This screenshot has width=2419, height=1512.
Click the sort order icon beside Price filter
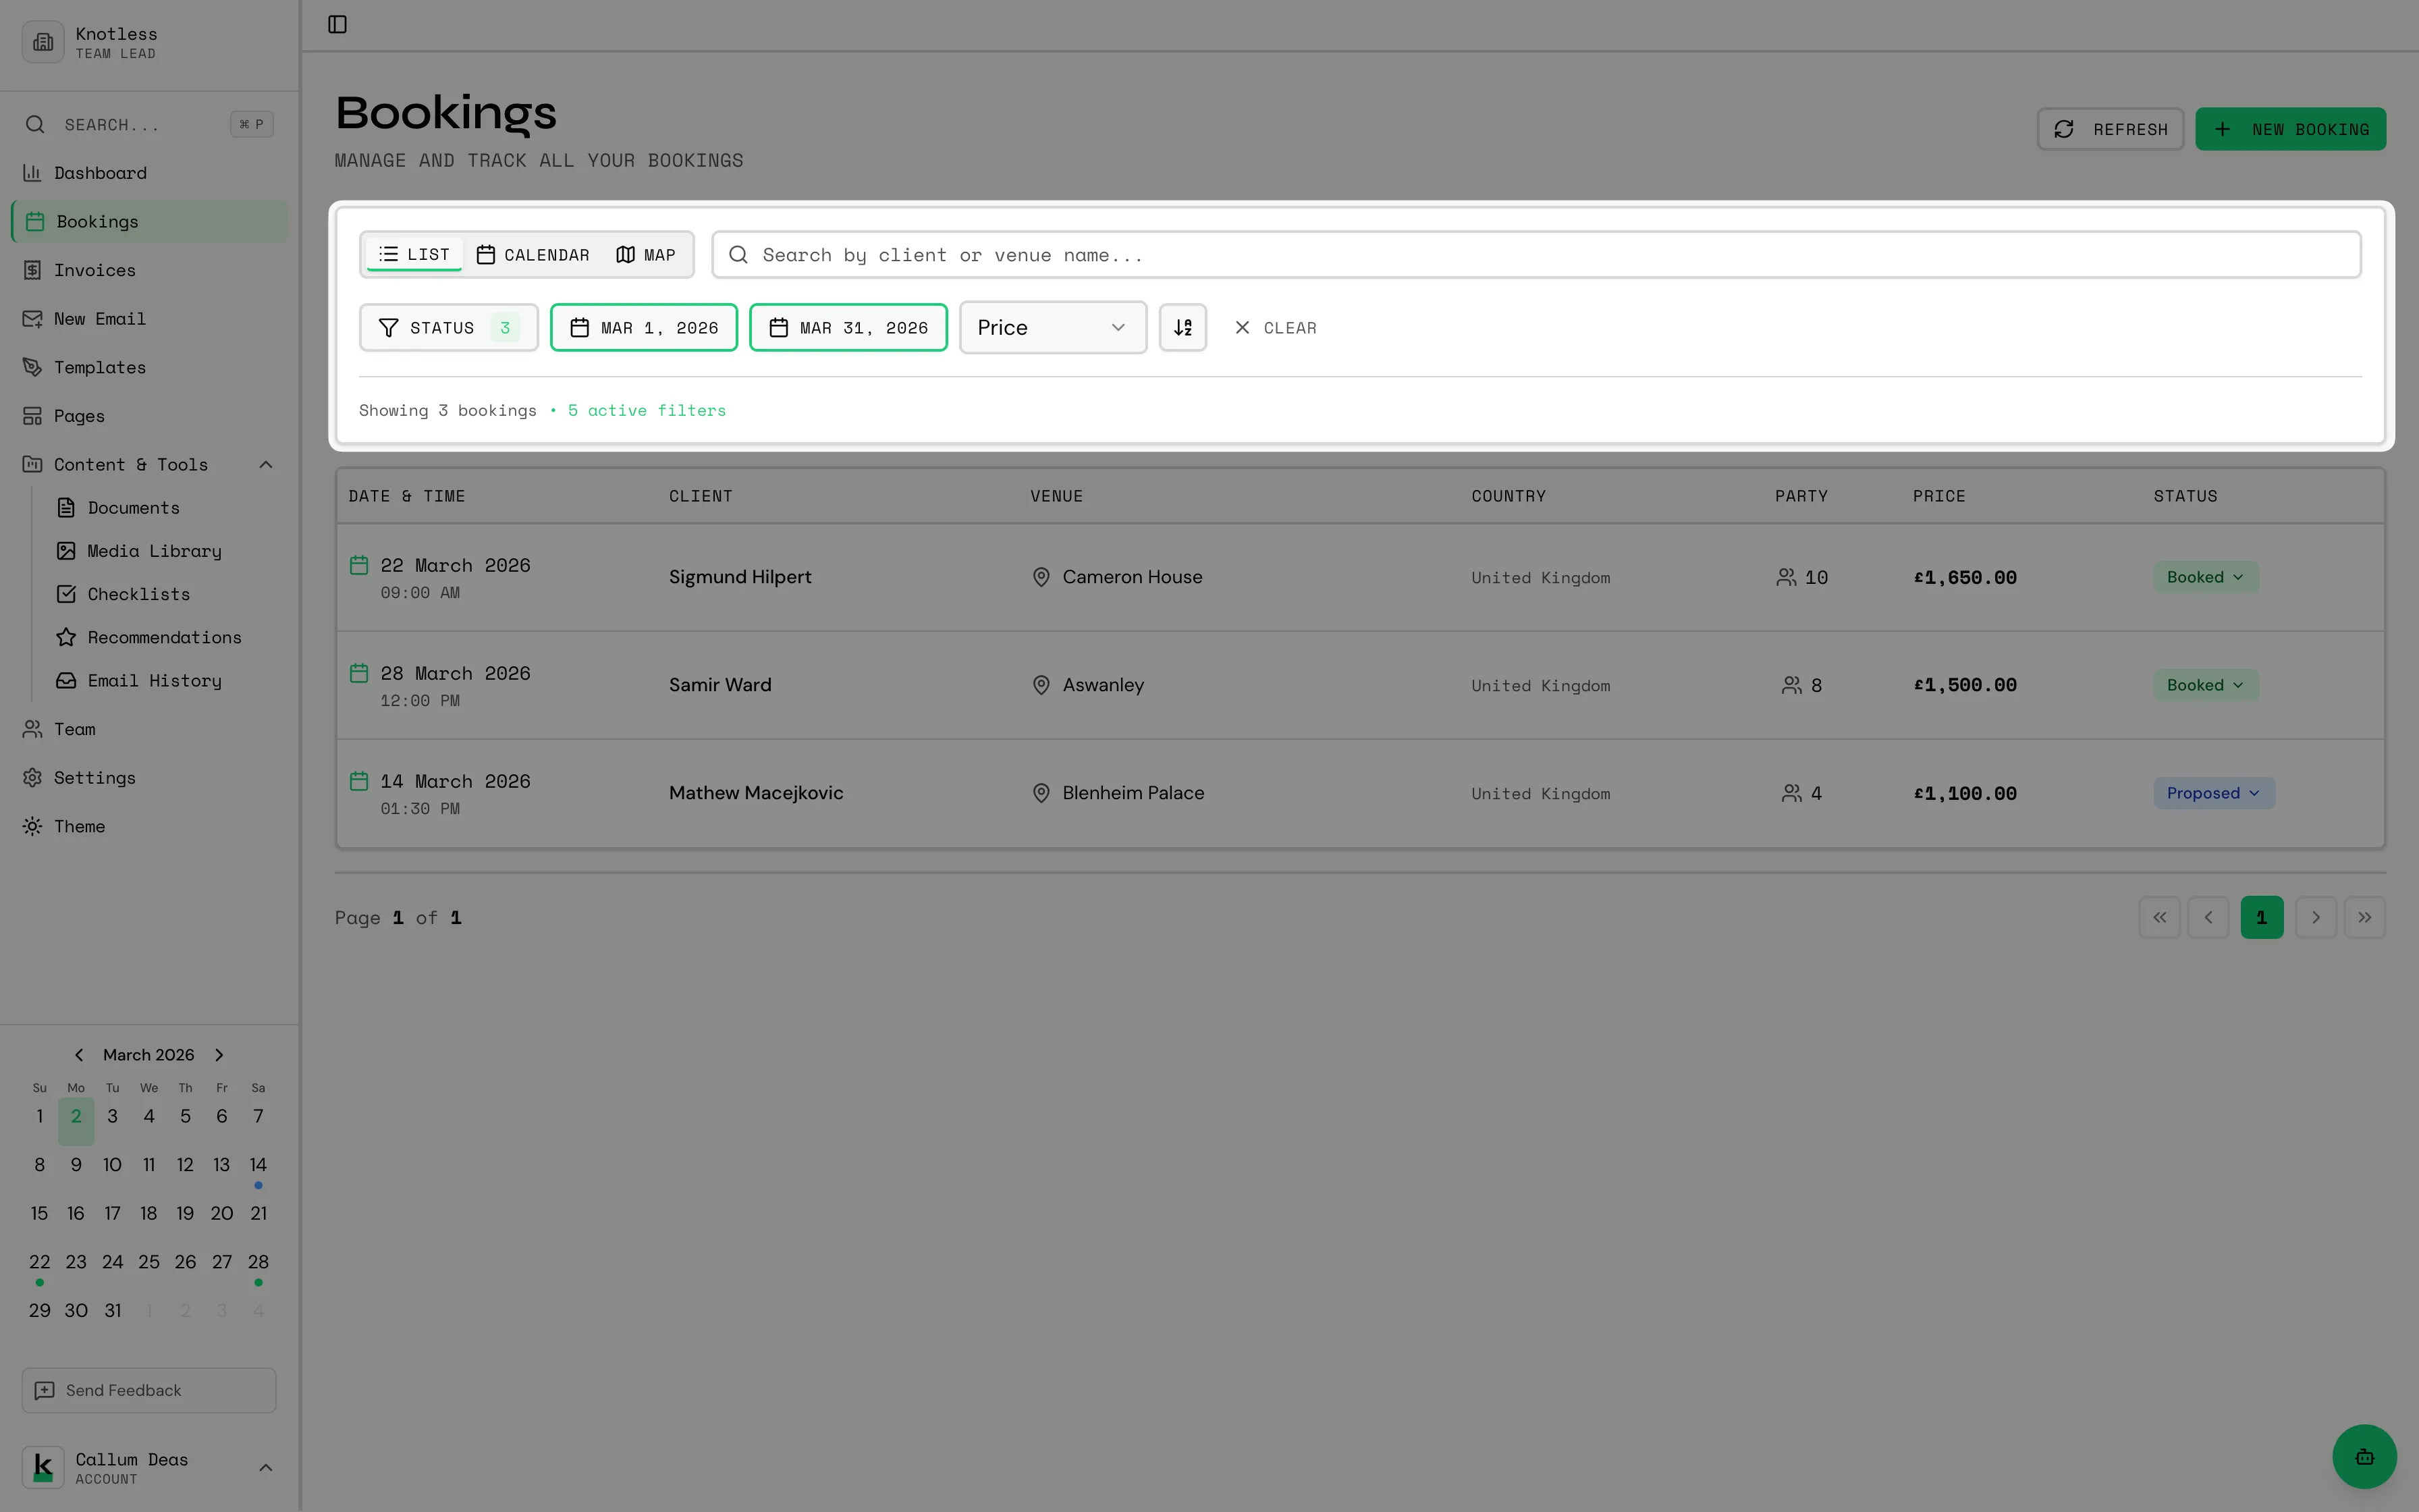[1183, 327]
